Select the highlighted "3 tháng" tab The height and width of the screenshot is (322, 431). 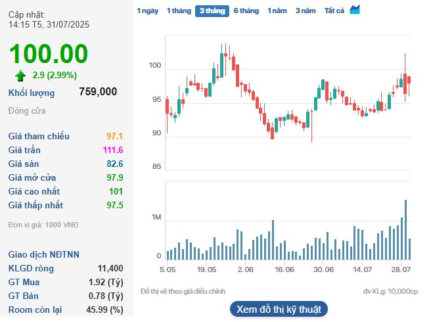tap(212, 11)
